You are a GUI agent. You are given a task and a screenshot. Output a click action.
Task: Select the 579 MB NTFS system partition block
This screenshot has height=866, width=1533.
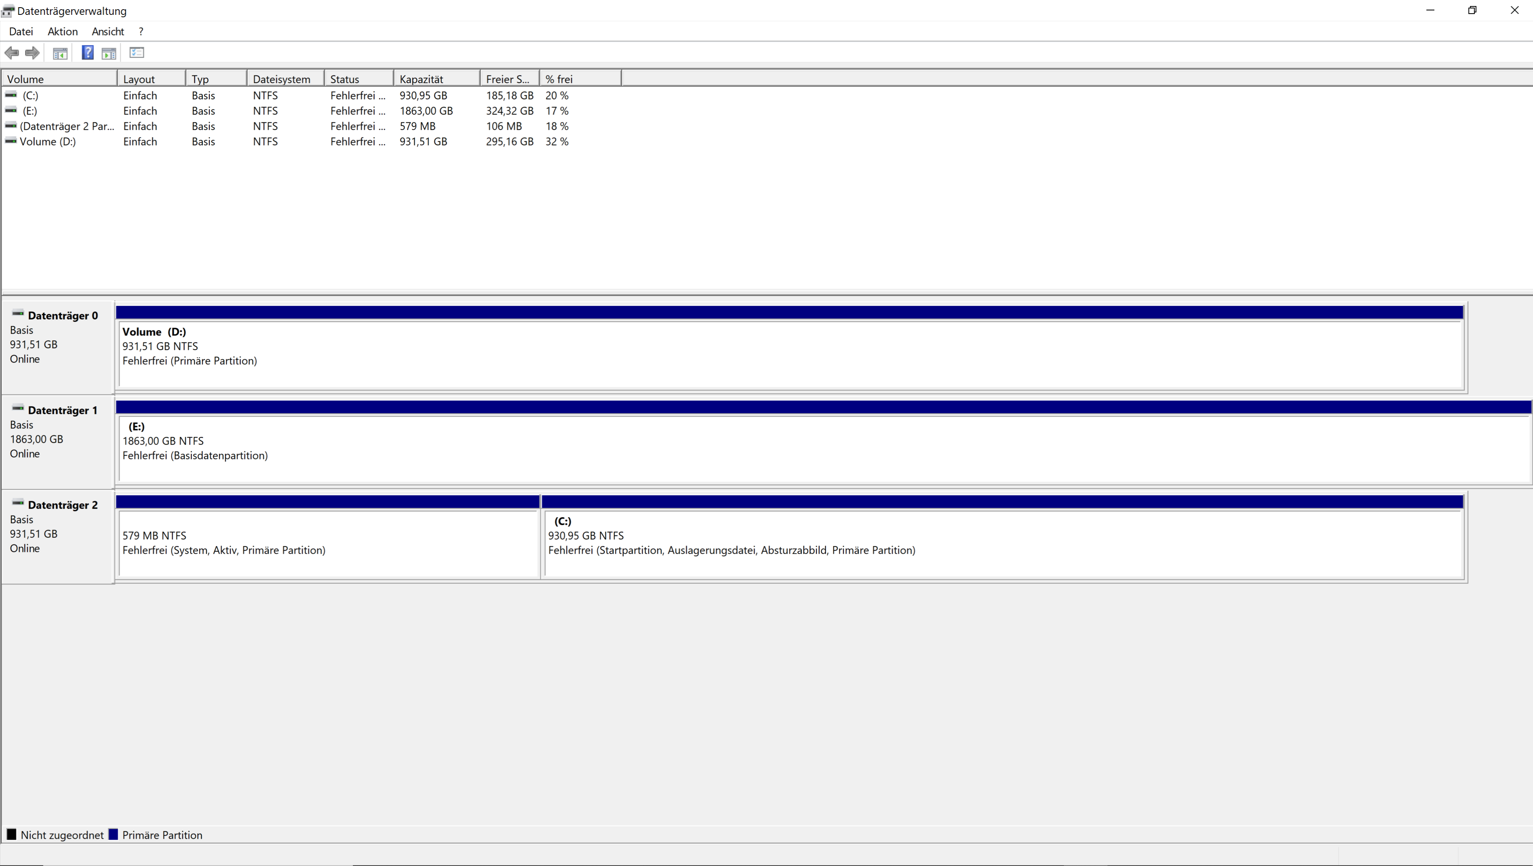tap(328, 543)
